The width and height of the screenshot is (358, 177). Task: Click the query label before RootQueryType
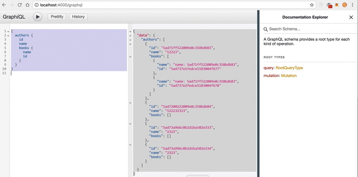(269, 68)
